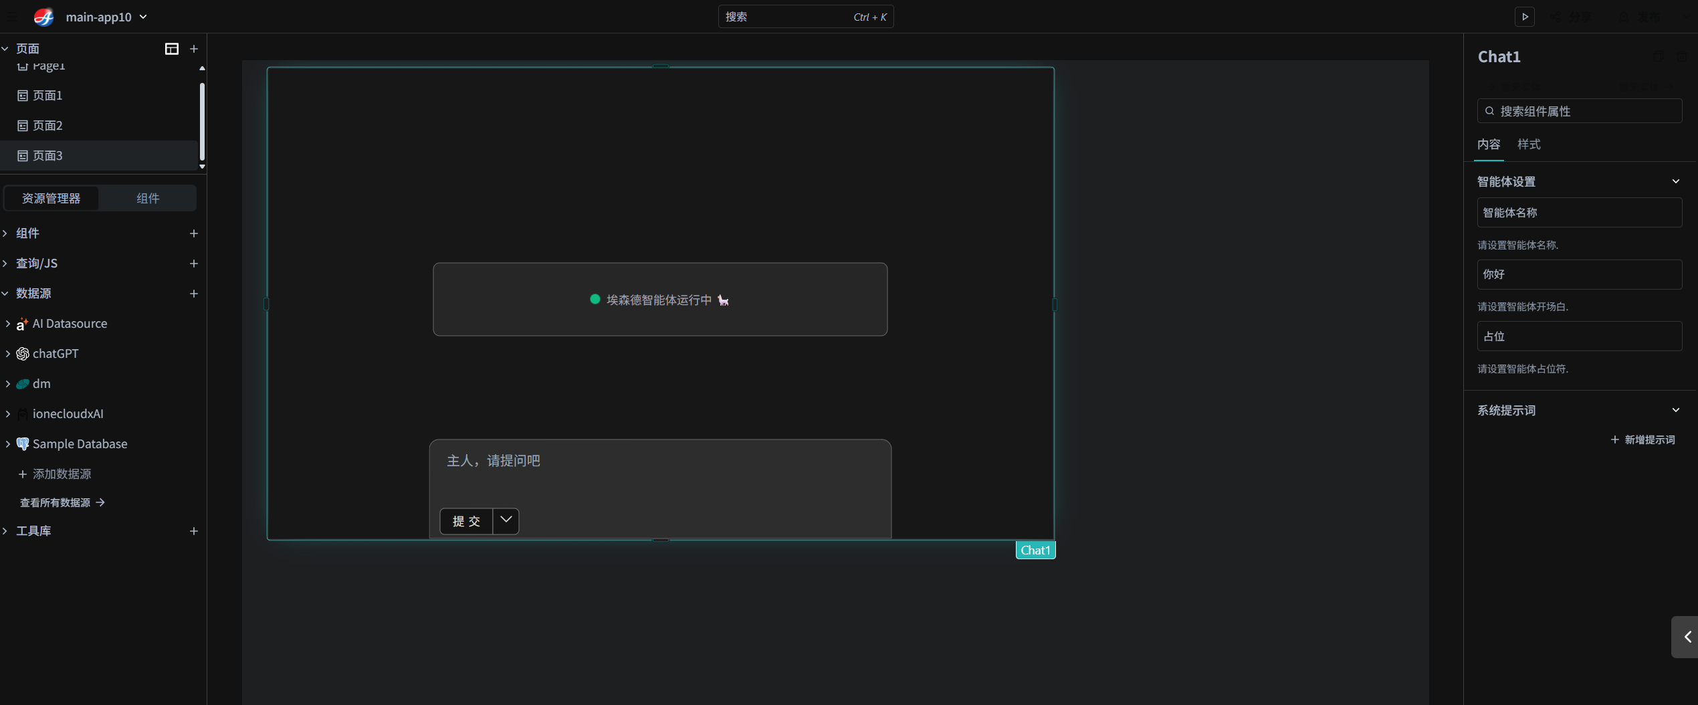
Task: Collapse the 系统提示词 section
Action: (1676, 409)
